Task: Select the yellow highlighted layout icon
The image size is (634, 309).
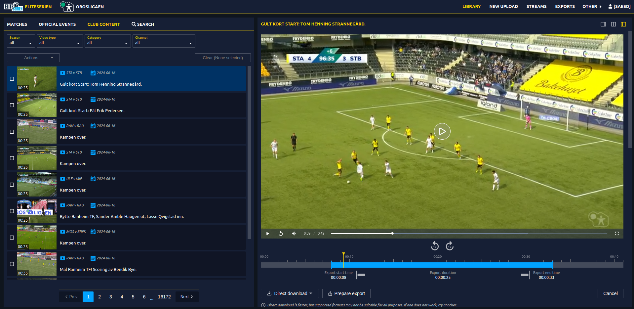Action: tap(623, 24)
